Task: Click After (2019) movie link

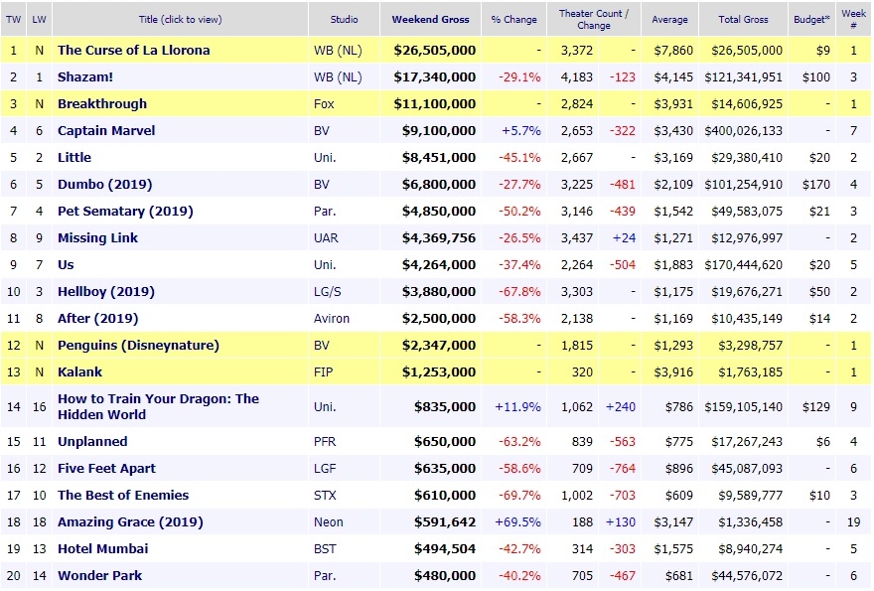Action: (x=97, y=318)
